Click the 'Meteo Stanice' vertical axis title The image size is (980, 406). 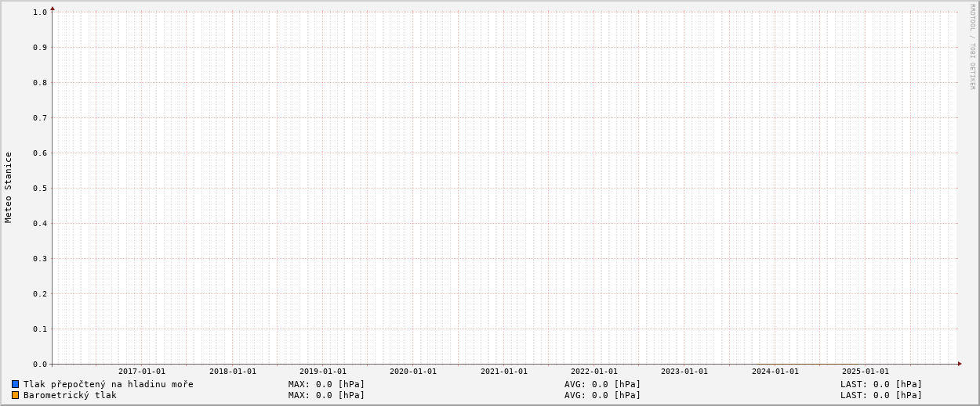pos(9,187)
